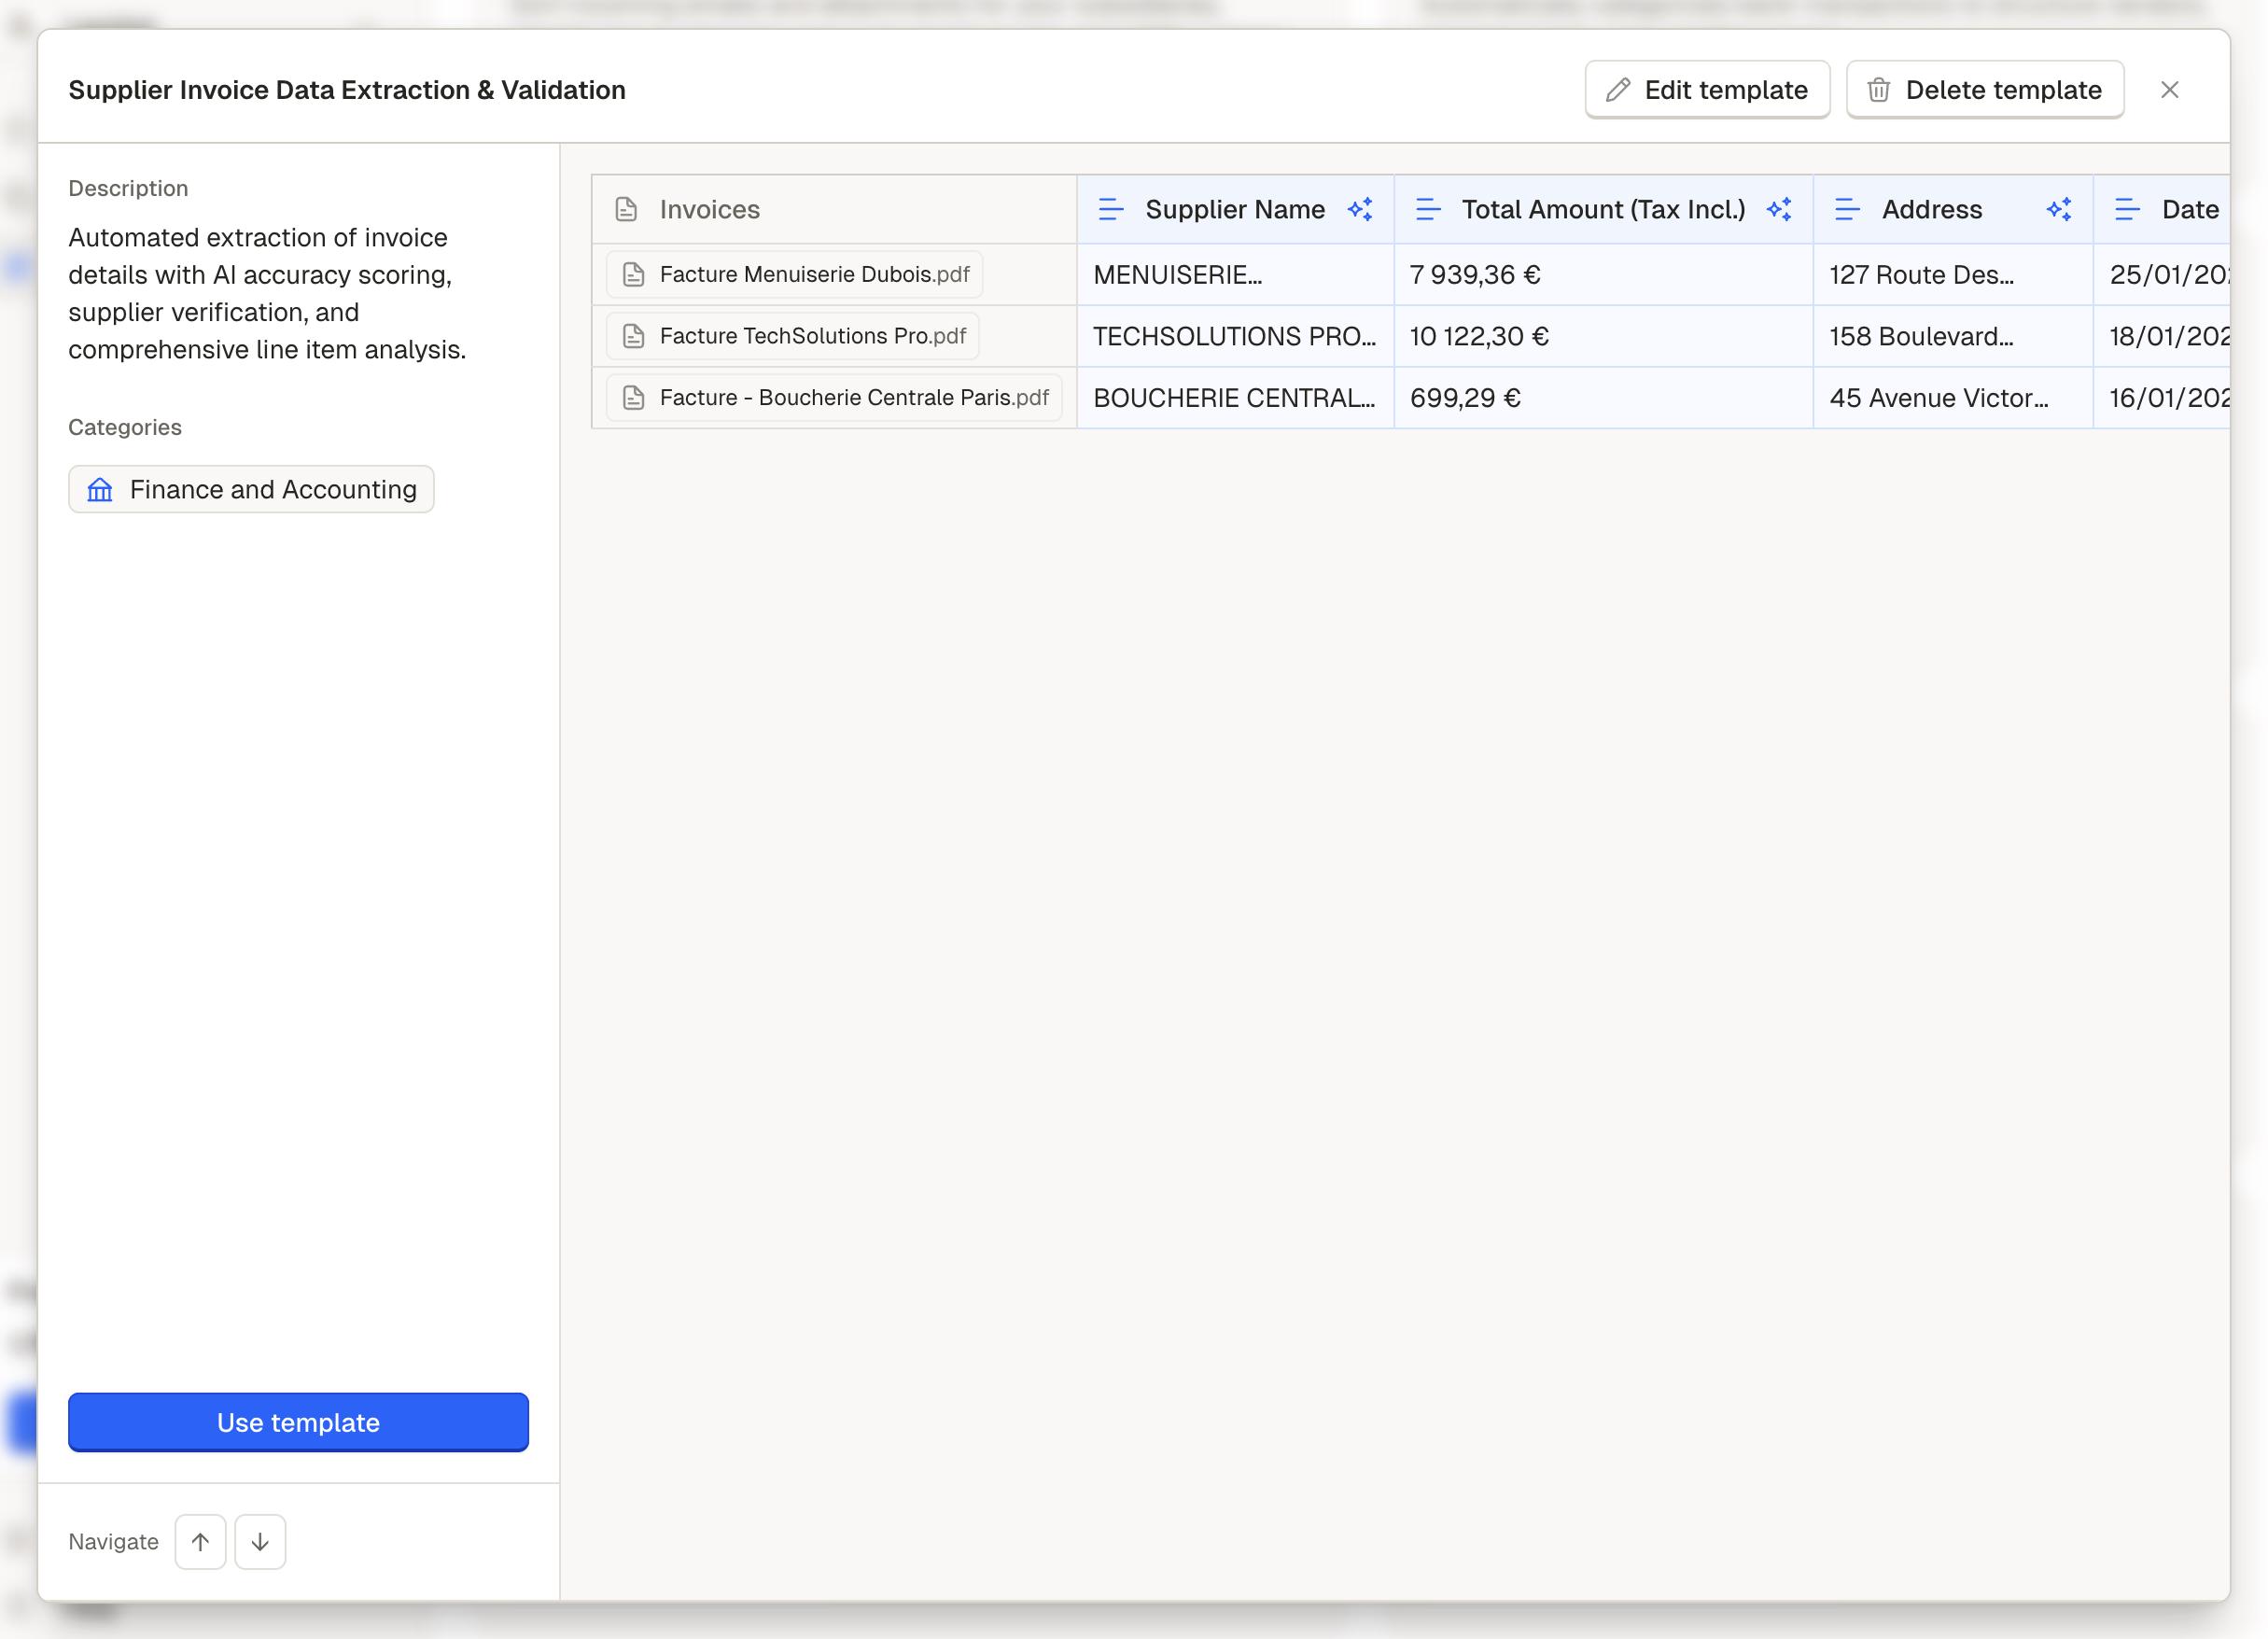2268x1639 pixels.
Task: Click the text-type icon beside Total Amount header
Action: [1428, 209]
